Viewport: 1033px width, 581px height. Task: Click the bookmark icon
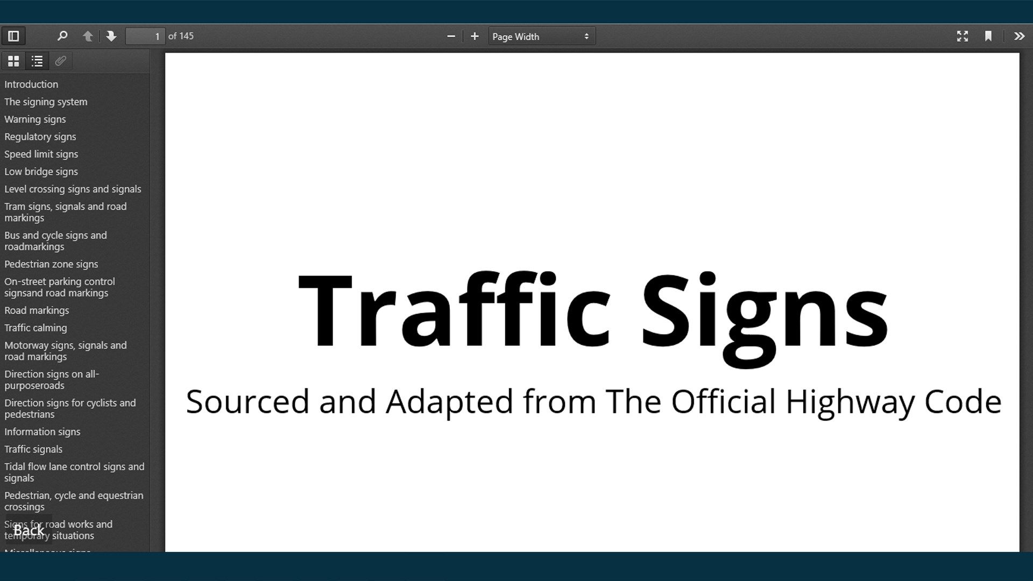click(988, 36)
